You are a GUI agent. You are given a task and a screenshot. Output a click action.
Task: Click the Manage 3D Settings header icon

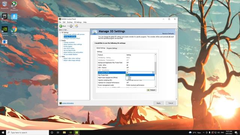pyautogui.click(x=94, y=32)
